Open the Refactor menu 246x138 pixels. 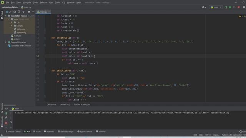tap(43, 3)
